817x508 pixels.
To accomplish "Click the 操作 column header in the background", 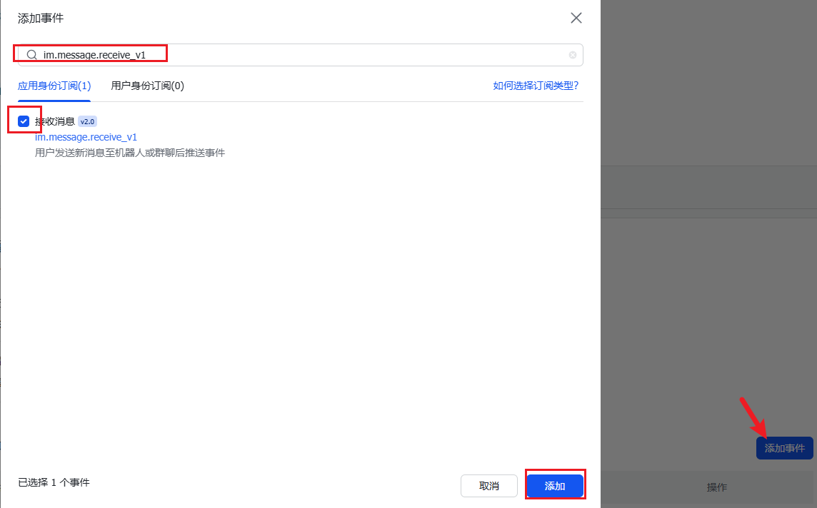I will [x=716, y=487].
